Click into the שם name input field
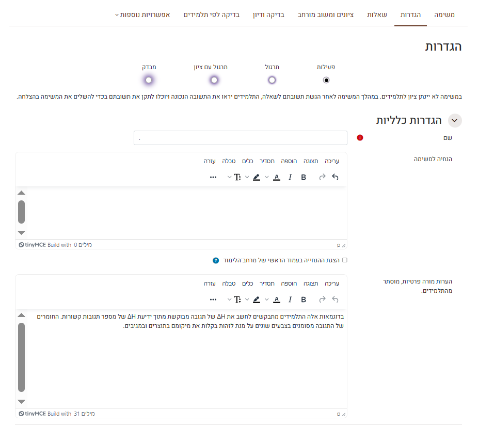This screenshot has width=478, height=425. click(240, 138)
